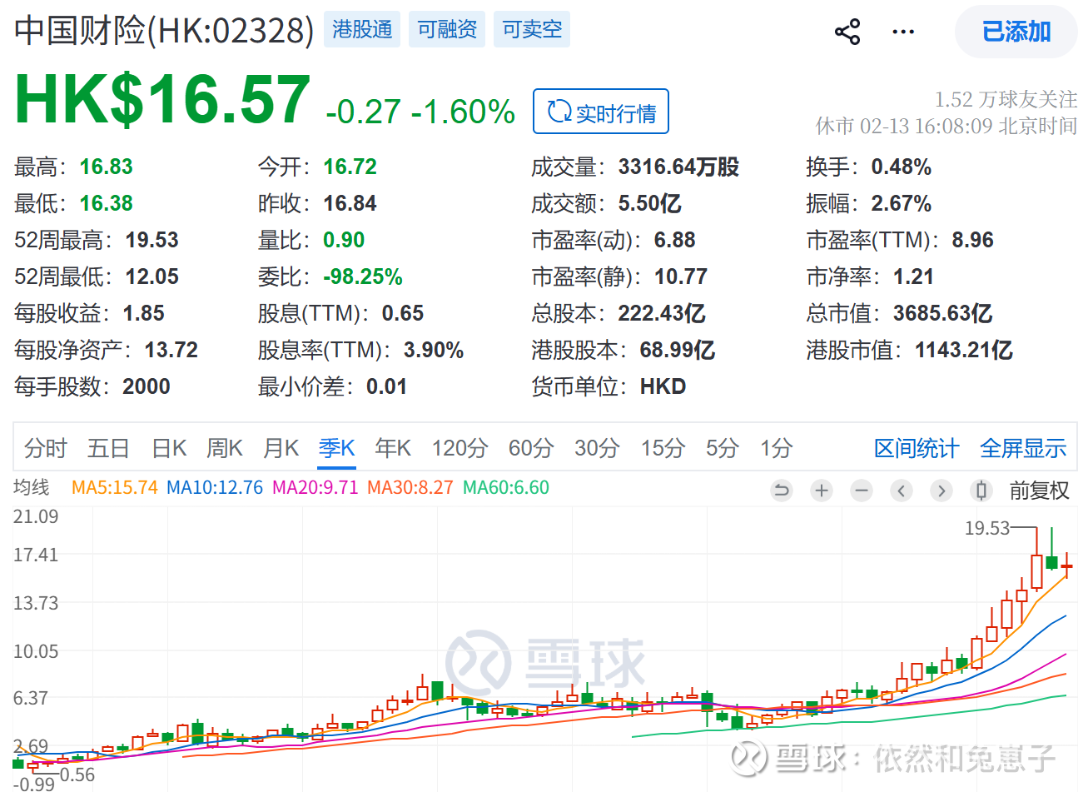Switch to the 5分 chart tab
The height and width of the screenshot is (792, 1088).
click(x=723, y=448)
